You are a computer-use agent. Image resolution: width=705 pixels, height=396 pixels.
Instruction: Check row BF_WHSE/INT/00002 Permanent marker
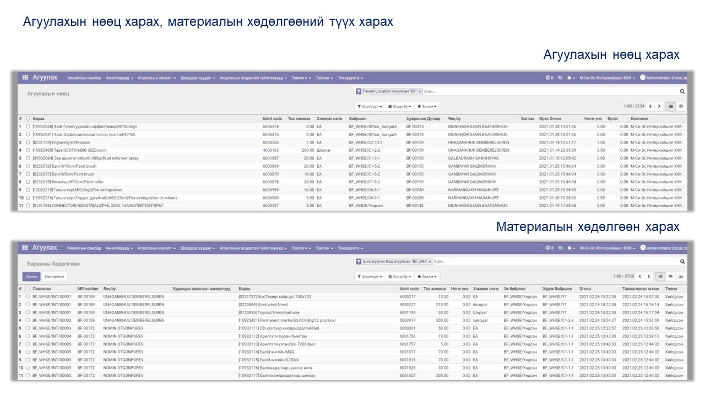point(28,320)
